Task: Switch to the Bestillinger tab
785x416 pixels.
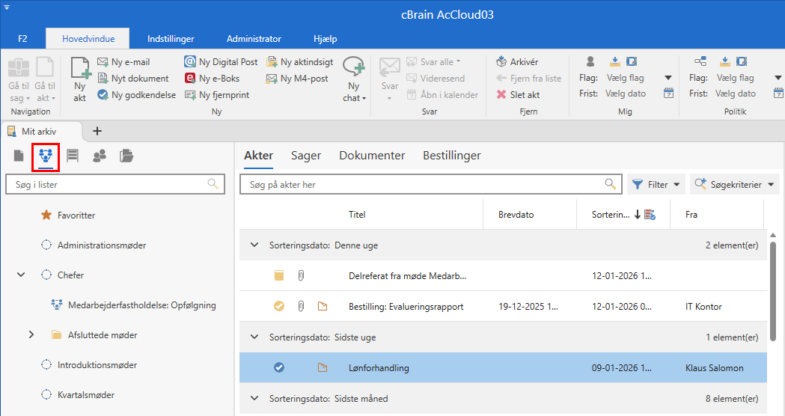Action: 451,156
